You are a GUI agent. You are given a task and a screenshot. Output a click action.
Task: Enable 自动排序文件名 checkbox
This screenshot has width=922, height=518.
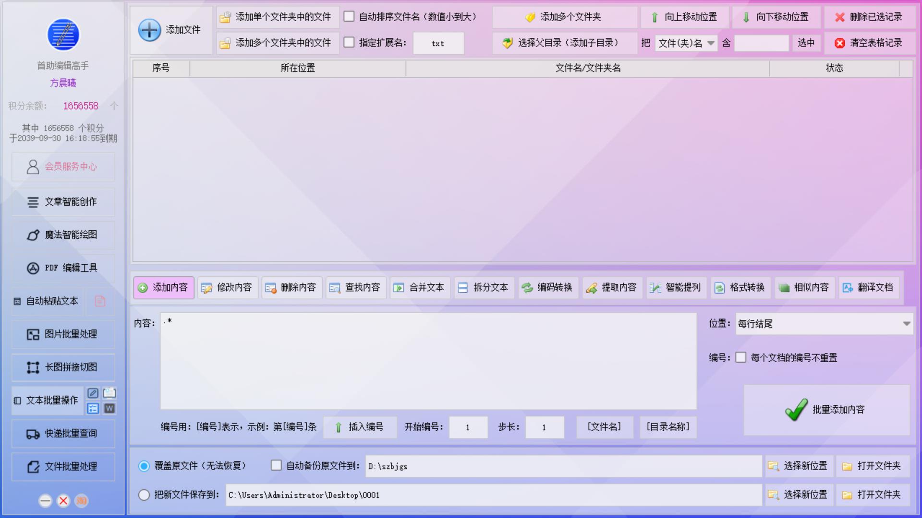(x=349, y=17)
